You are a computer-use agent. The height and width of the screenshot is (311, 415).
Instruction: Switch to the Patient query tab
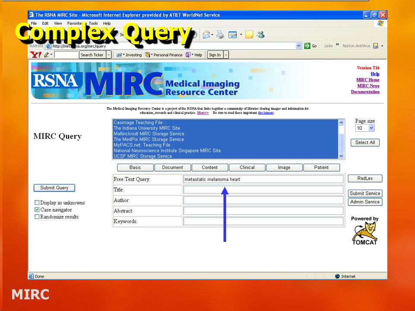321,168
